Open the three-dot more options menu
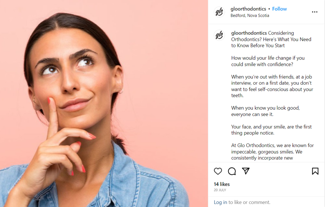The image size is (325, 207). click(x=315, y=12)
